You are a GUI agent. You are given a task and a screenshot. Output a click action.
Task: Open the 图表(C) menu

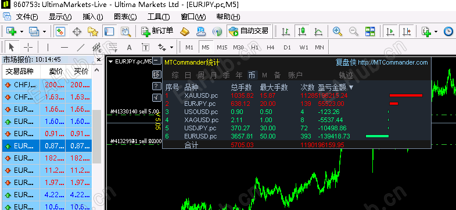125,17
